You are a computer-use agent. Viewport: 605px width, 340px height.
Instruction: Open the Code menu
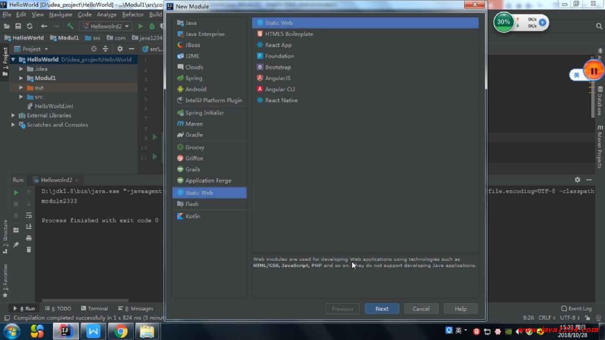[x=85, y=15]
